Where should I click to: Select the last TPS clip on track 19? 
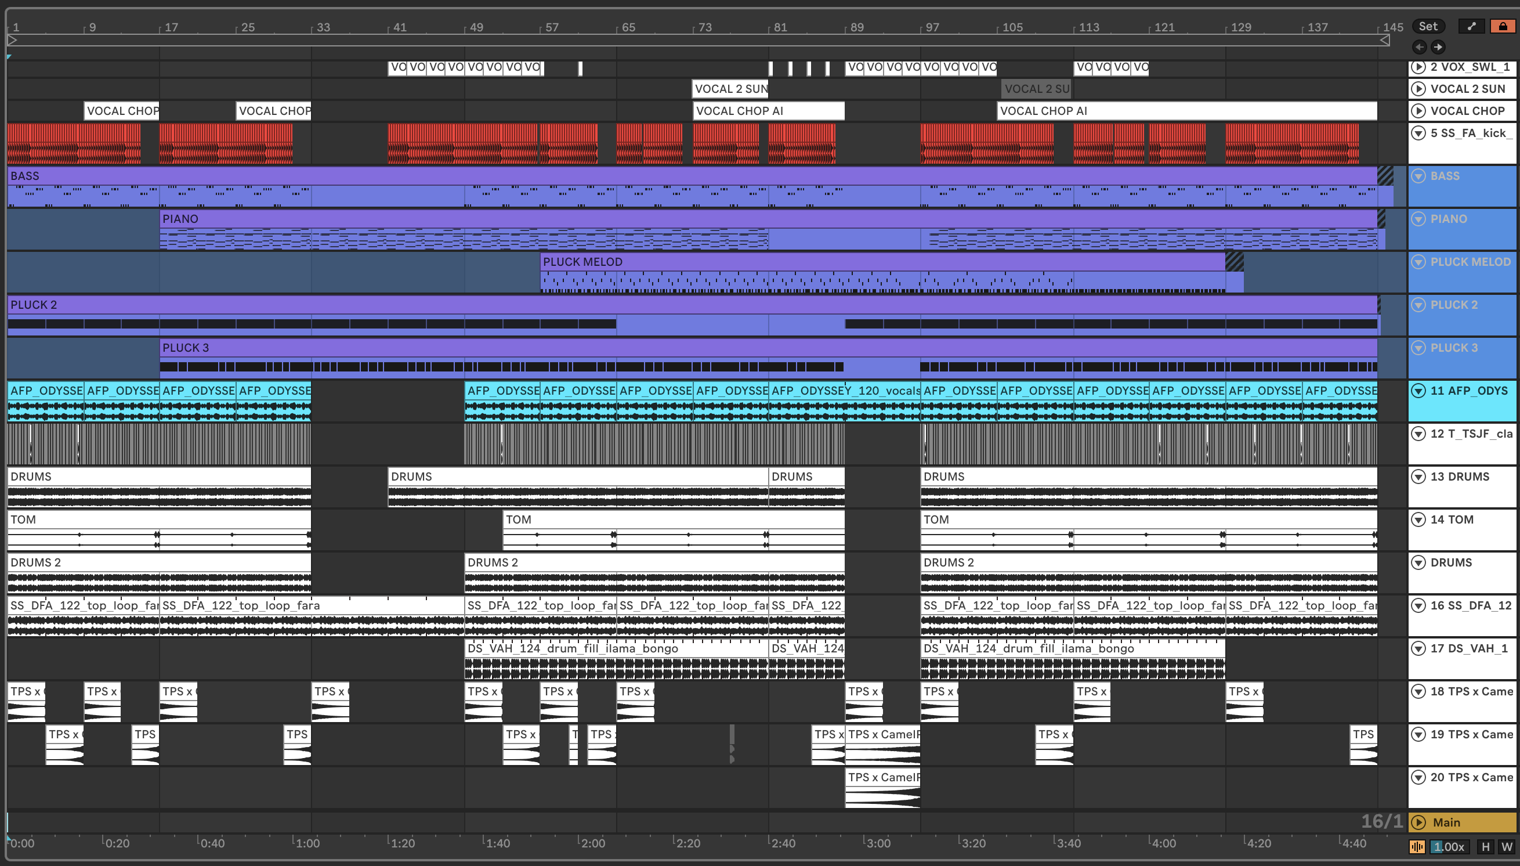(x=1363, y=745)
